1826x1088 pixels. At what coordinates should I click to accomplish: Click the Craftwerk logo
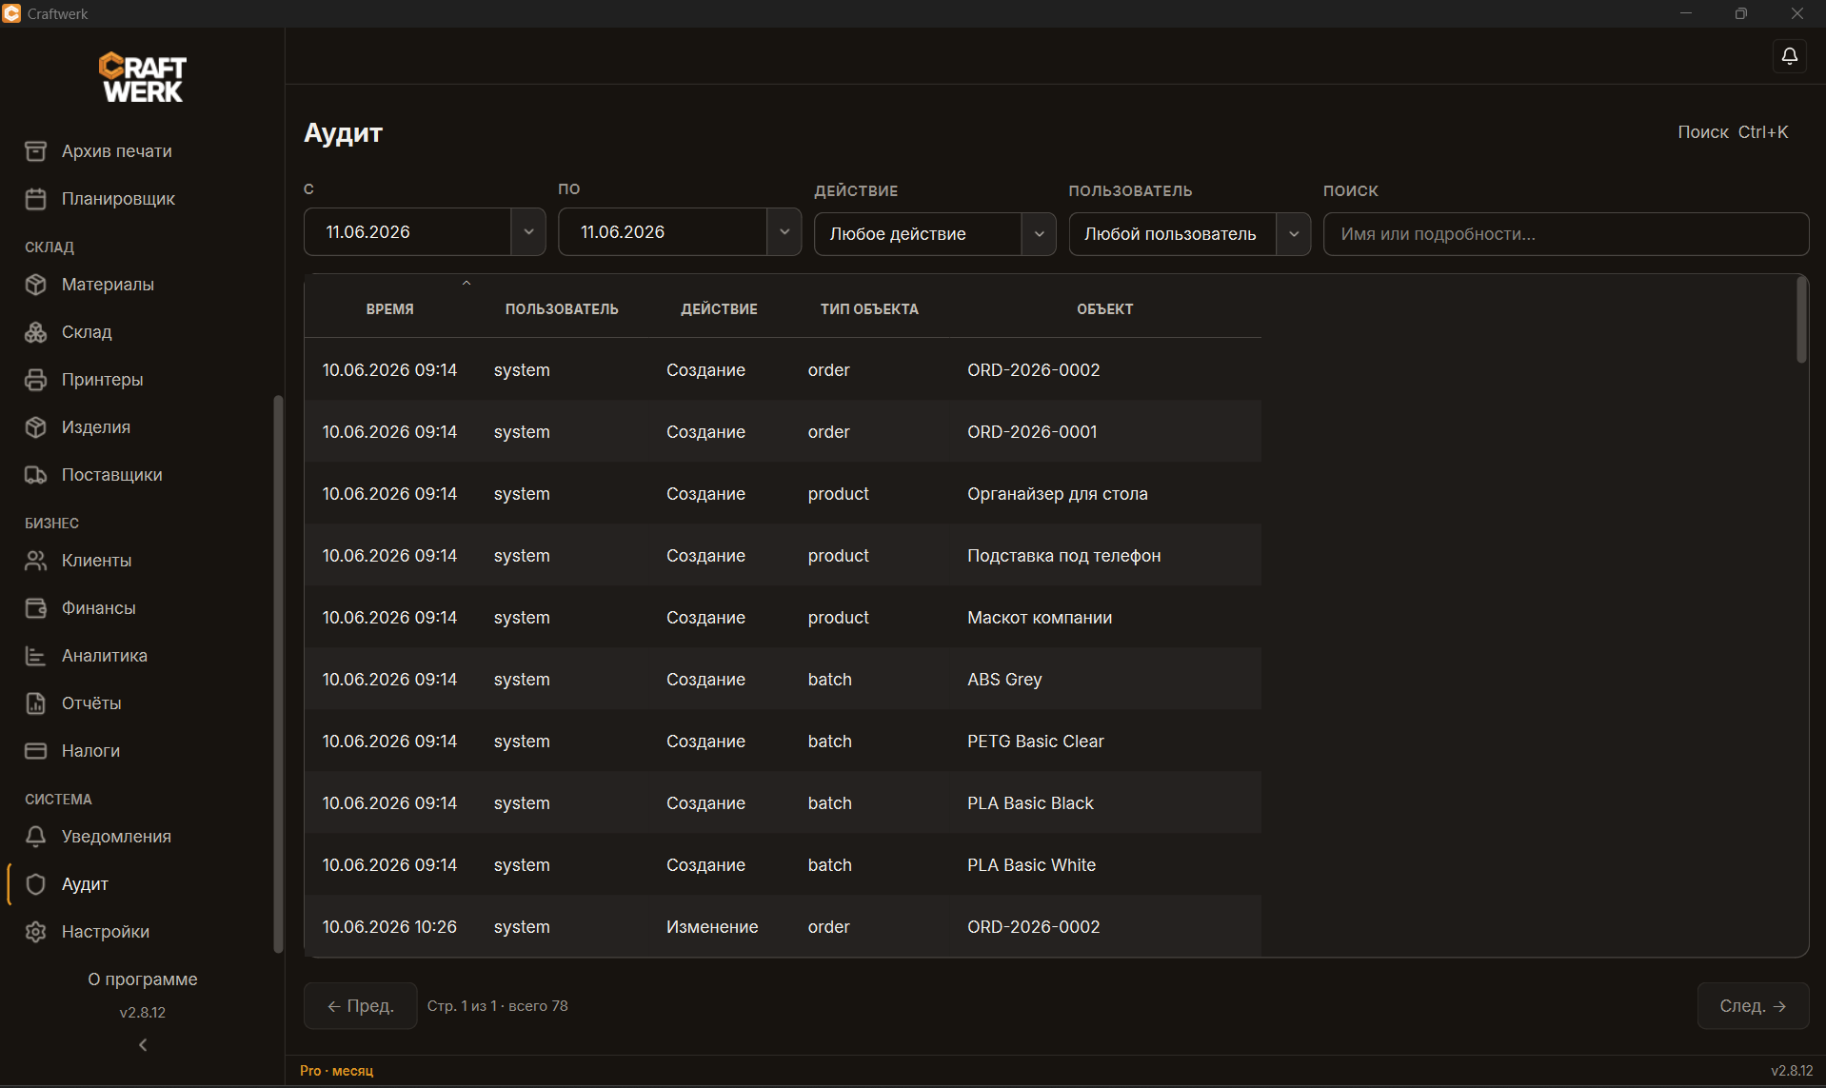point(143,77)
